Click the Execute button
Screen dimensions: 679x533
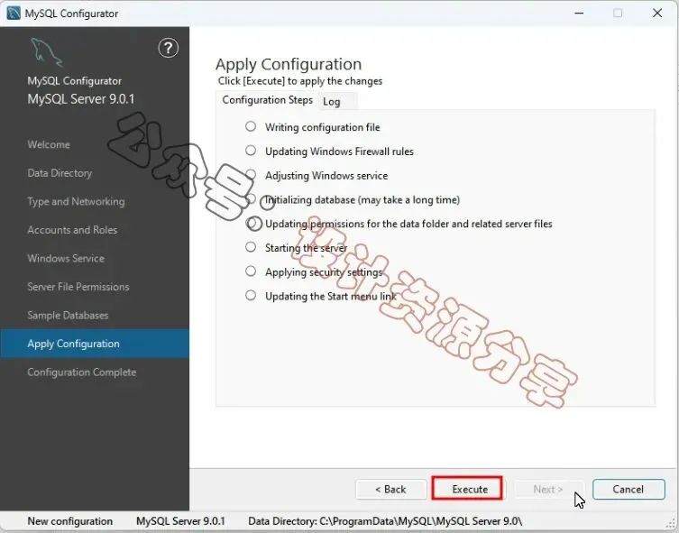468,489
